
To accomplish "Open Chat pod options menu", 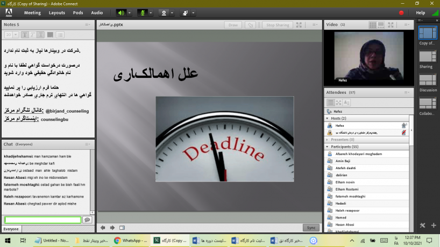I will point(88,144).
